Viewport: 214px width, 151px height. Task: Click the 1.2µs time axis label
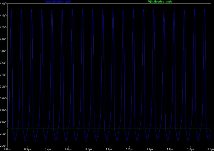tap(129, 149)
